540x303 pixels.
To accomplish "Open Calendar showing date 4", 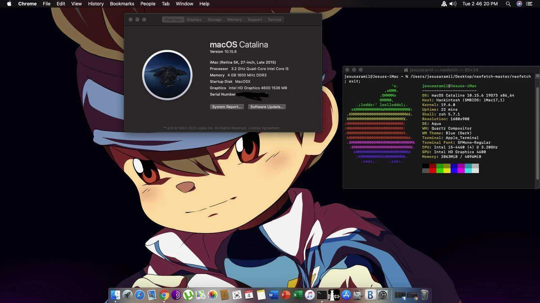I will point(249,295).
